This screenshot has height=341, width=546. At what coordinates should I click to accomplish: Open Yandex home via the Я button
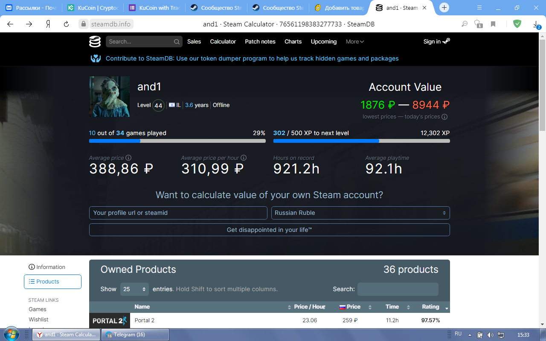tap(48, 24)
